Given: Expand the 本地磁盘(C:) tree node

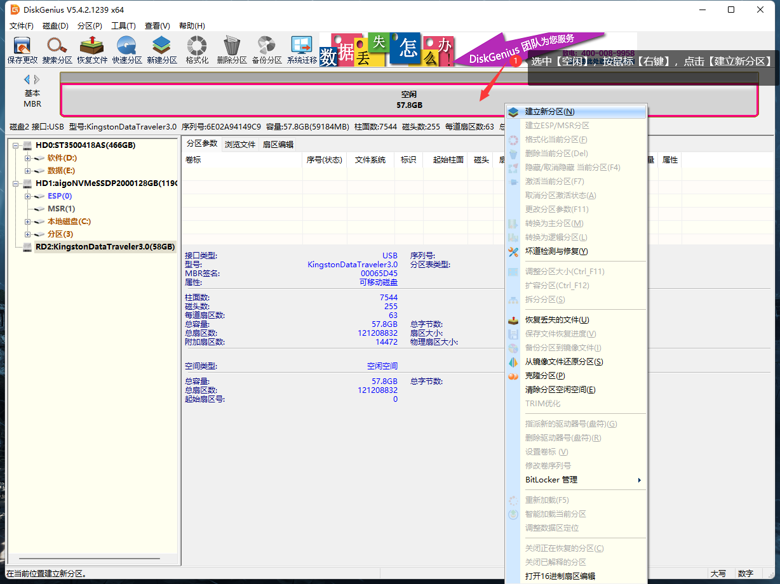Looking at the screenshot, I should 28,222.
